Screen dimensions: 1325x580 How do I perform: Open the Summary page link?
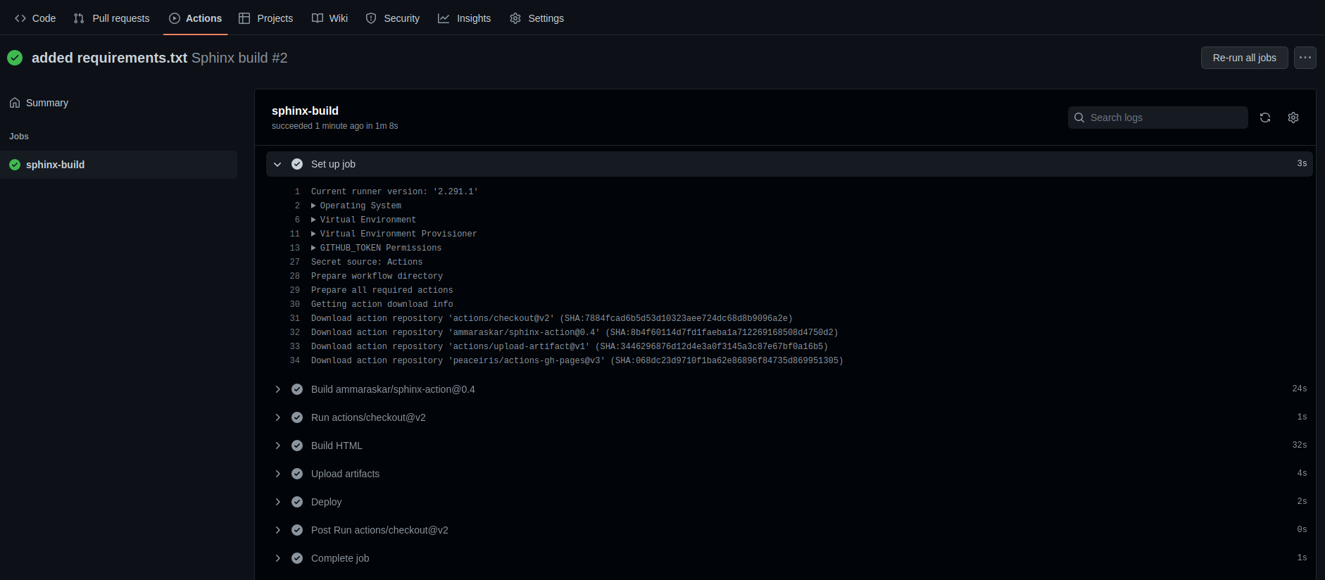[47, 103]
